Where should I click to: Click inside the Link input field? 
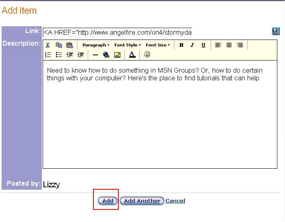(x=118, y=32)
